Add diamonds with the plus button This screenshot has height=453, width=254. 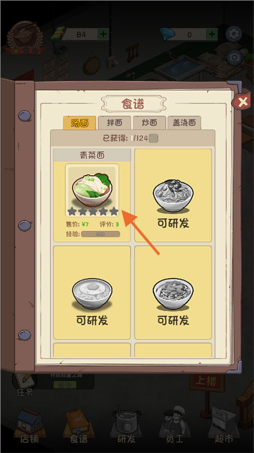(x=212, y=34)
